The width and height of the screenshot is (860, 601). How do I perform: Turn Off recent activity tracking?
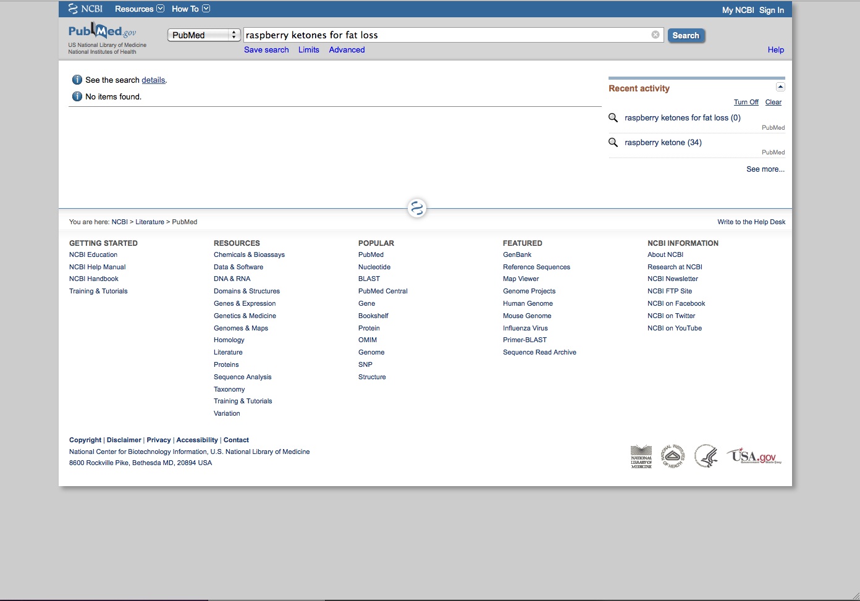pos(746,103)
